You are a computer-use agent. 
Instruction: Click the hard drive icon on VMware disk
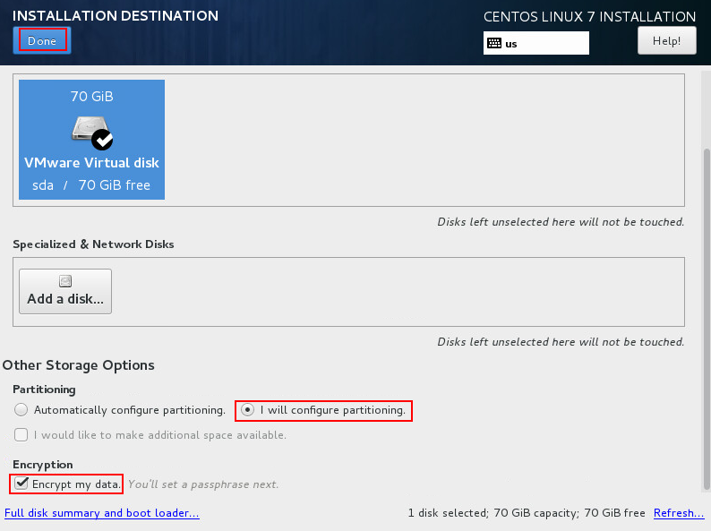click(x=87, y=130)
